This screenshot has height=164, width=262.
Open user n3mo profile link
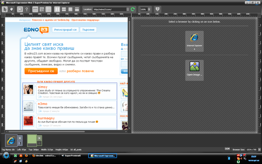tap(42, 104)
